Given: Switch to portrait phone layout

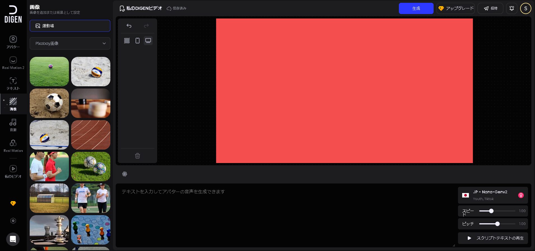Looking at the screenshot, I should point(138,41).
